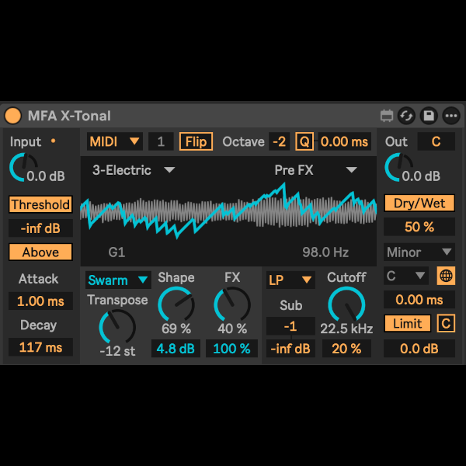Click the show/hide device view icon
This screenshot has width=466, height=466.
click(387, 116)
